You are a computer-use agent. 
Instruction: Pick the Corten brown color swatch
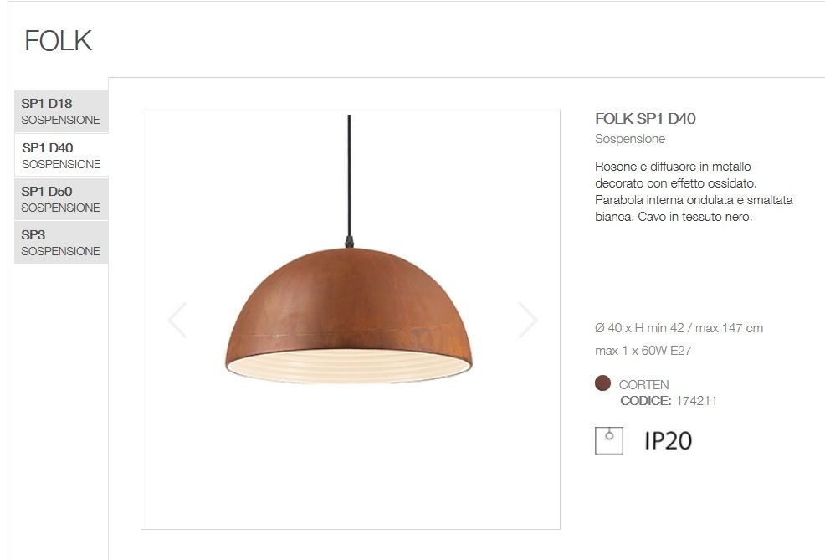click(x=602, y=383)
